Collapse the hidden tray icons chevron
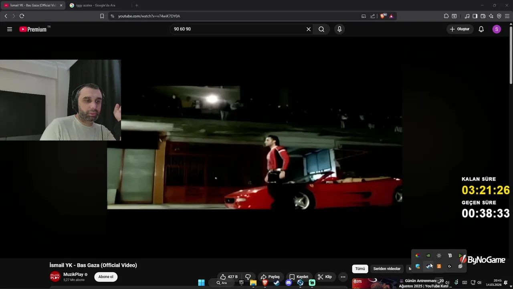Image resolution: width=513 pixels, height=289 pixels. pos(440,282)
